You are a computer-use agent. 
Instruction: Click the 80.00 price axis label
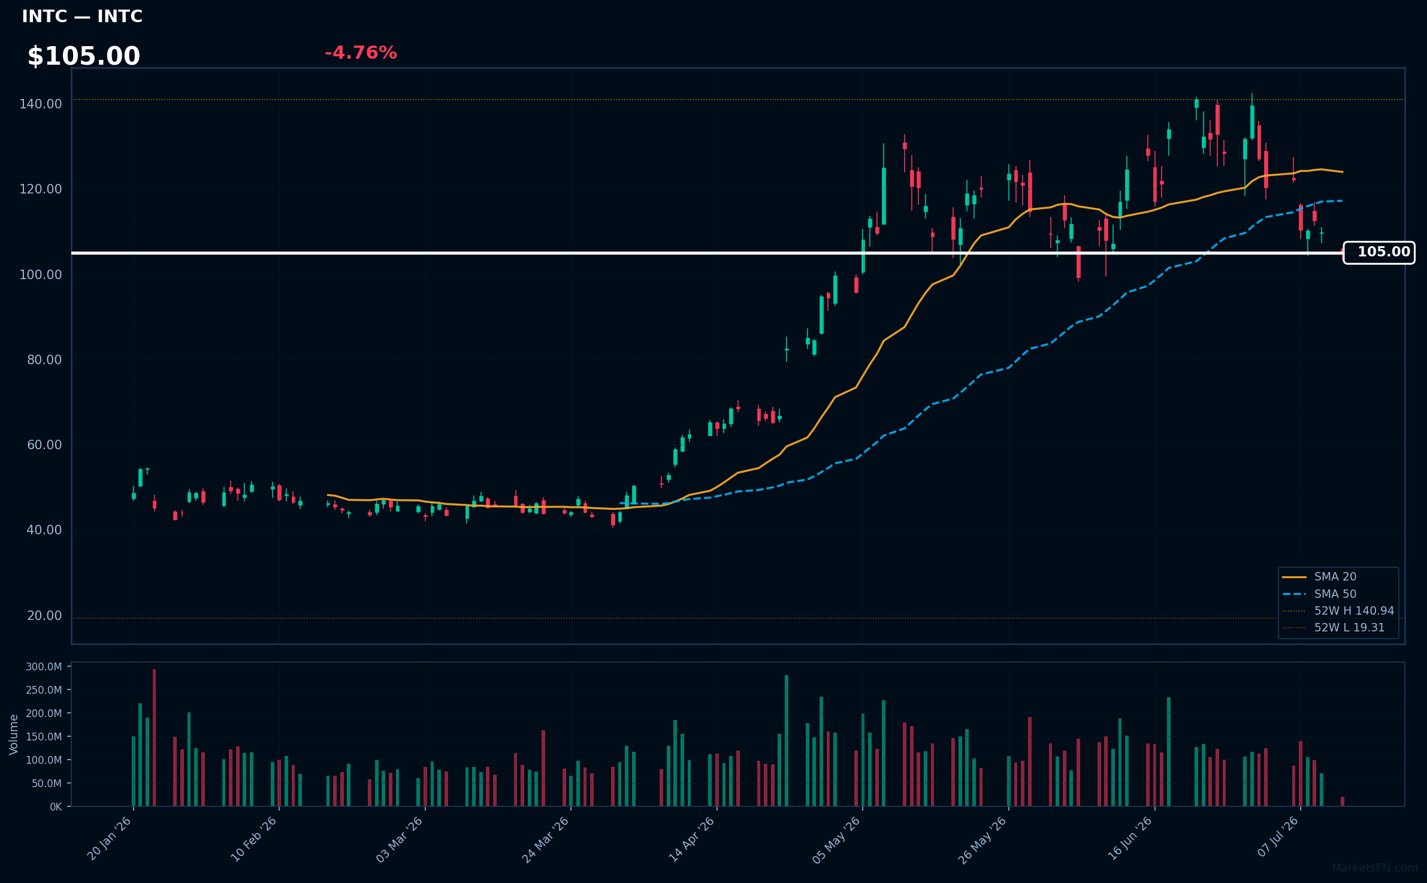pos(44,360)
